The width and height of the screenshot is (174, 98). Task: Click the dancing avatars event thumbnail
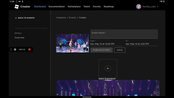point(73,43)
